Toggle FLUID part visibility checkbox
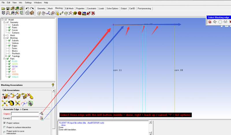Viewport: 231px width, 135px height. pyautogui.click(x=9, y=61)
